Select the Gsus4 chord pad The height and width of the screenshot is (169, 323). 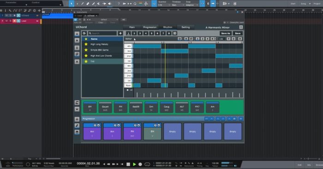tap(105, 107)
